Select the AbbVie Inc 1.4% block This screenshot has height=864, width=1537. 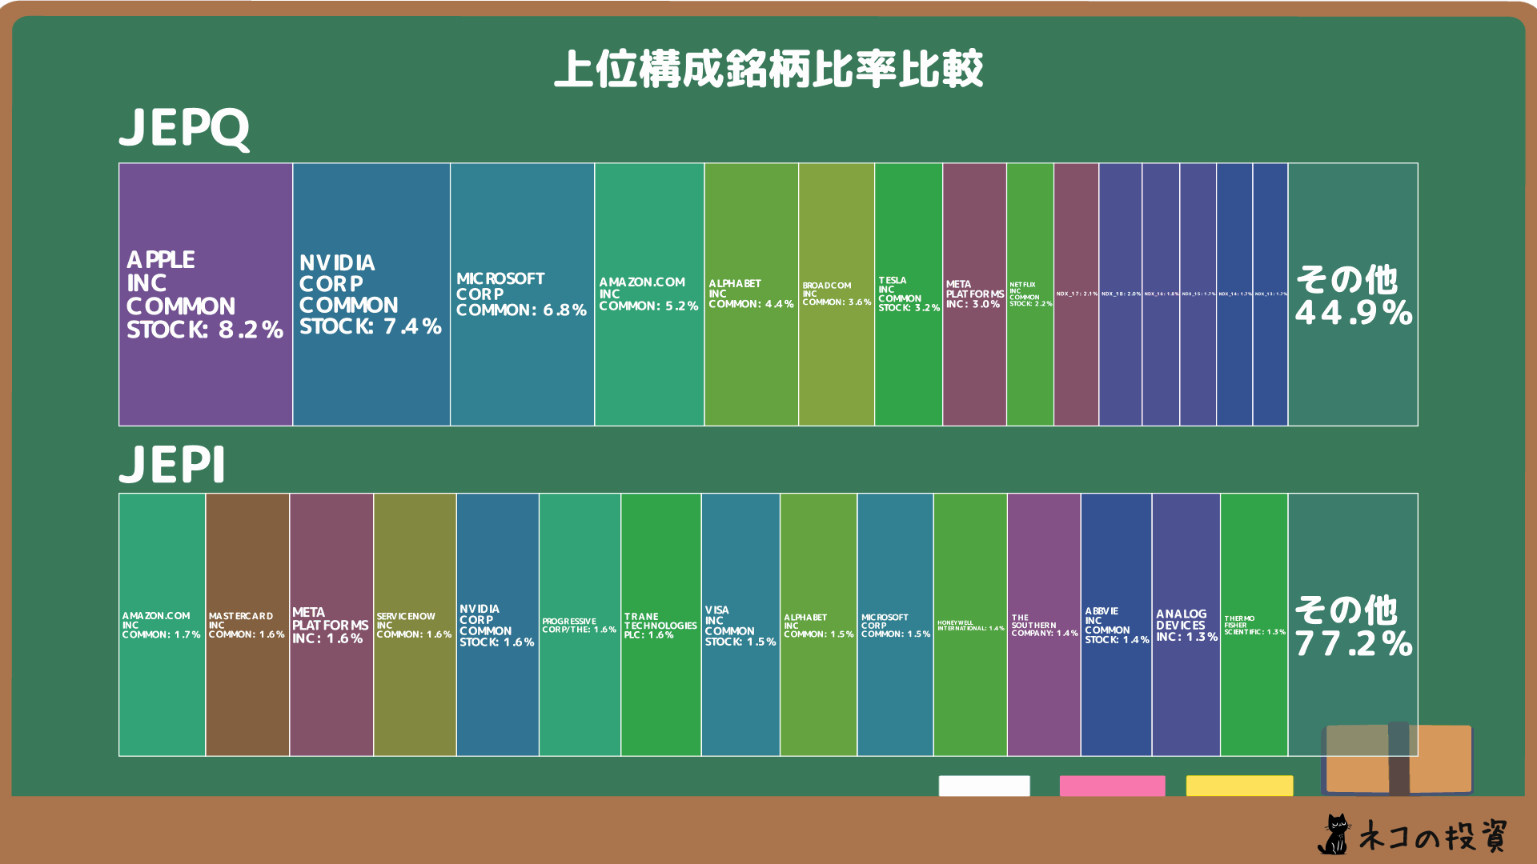coord(1117,625)
